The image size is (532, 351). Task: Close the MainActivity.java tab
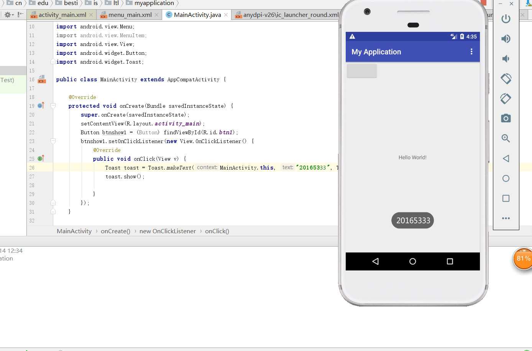coord(226,15)
